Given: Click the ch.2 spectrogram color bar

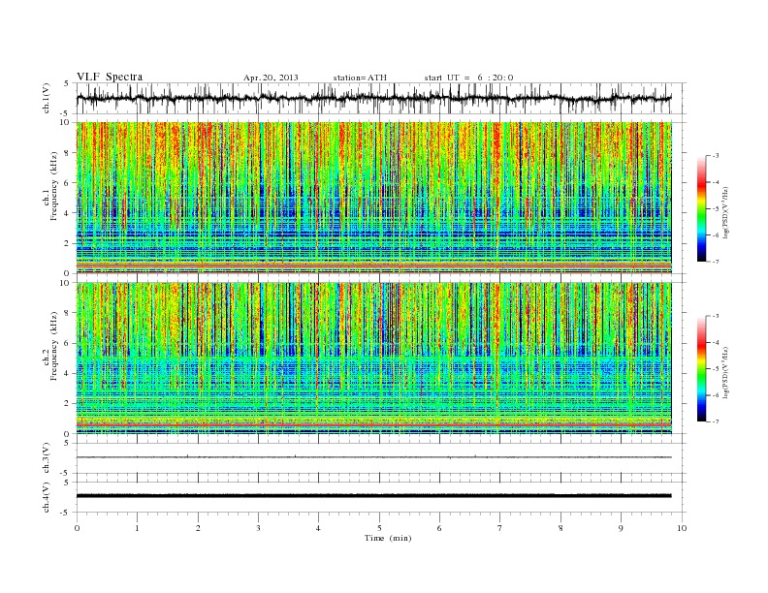Looking at the screenshot, I should [x=702, y=368].
